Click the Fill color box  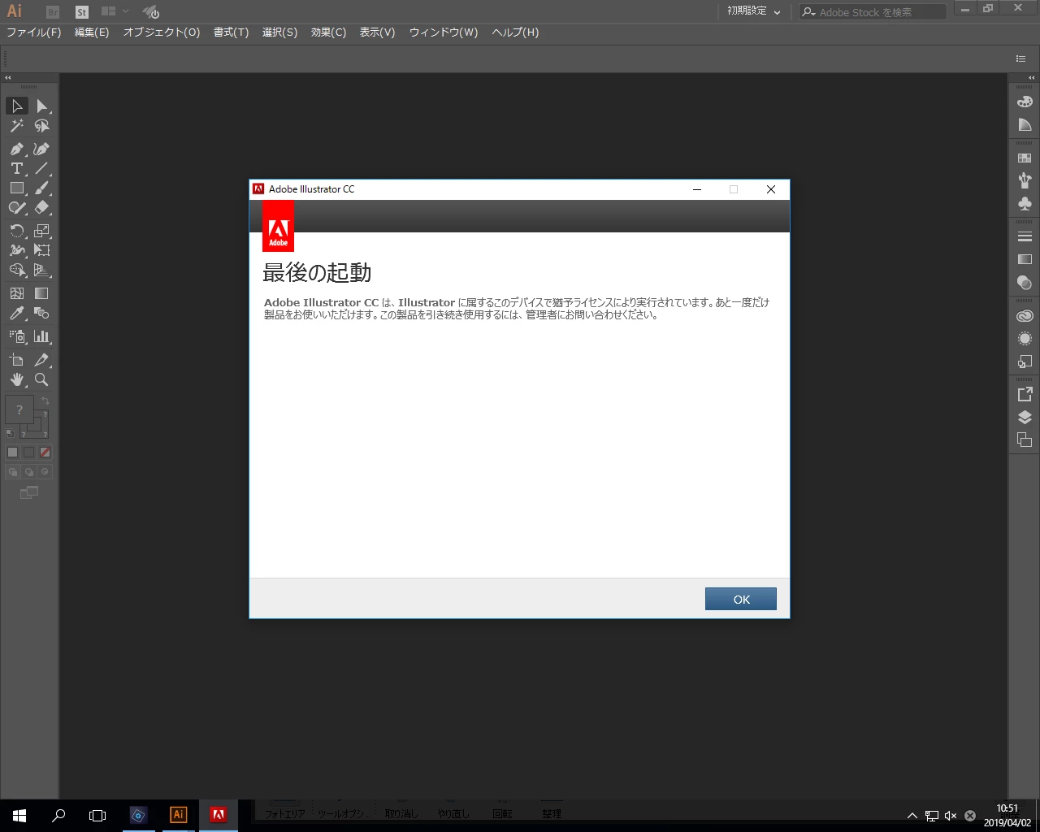(x=19, y=409)
